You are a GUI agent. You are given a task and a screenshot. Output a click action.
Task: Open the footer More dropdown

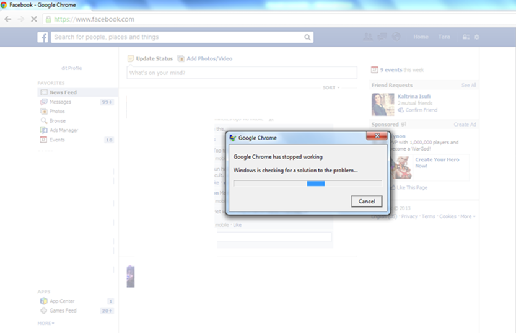[468, 216]
